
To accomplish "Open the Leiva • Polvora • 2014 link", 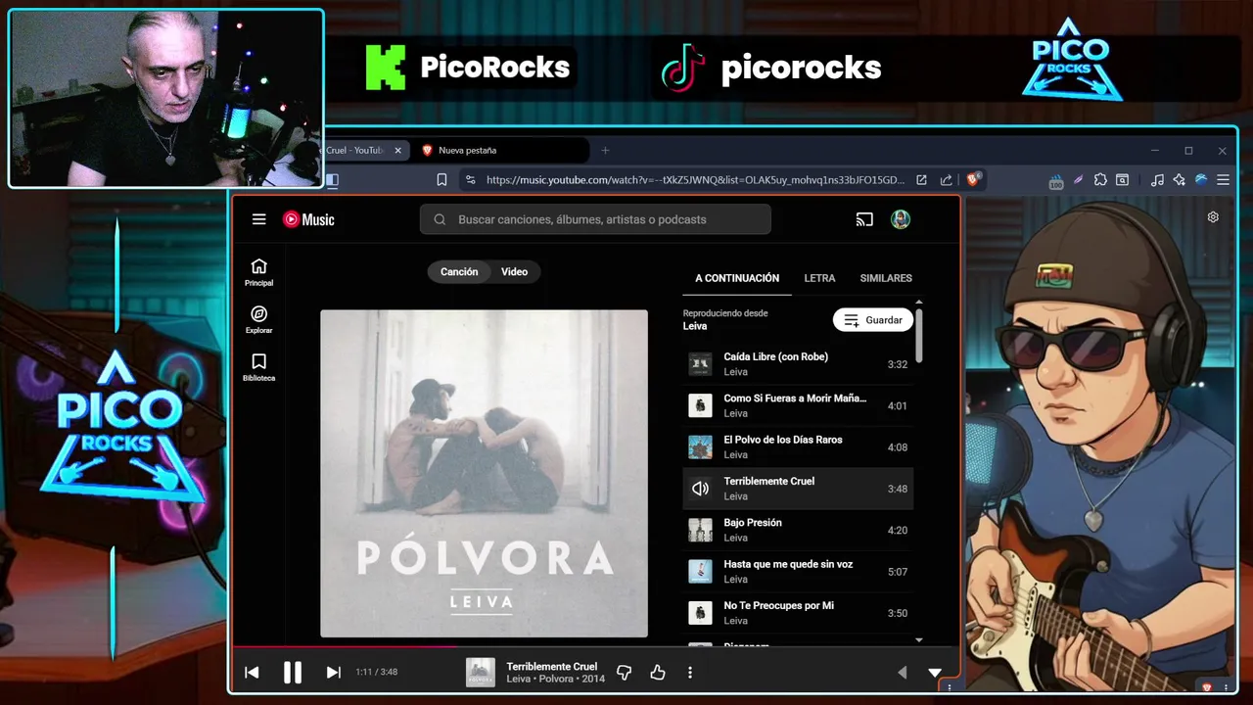I will tap(555, 679).
